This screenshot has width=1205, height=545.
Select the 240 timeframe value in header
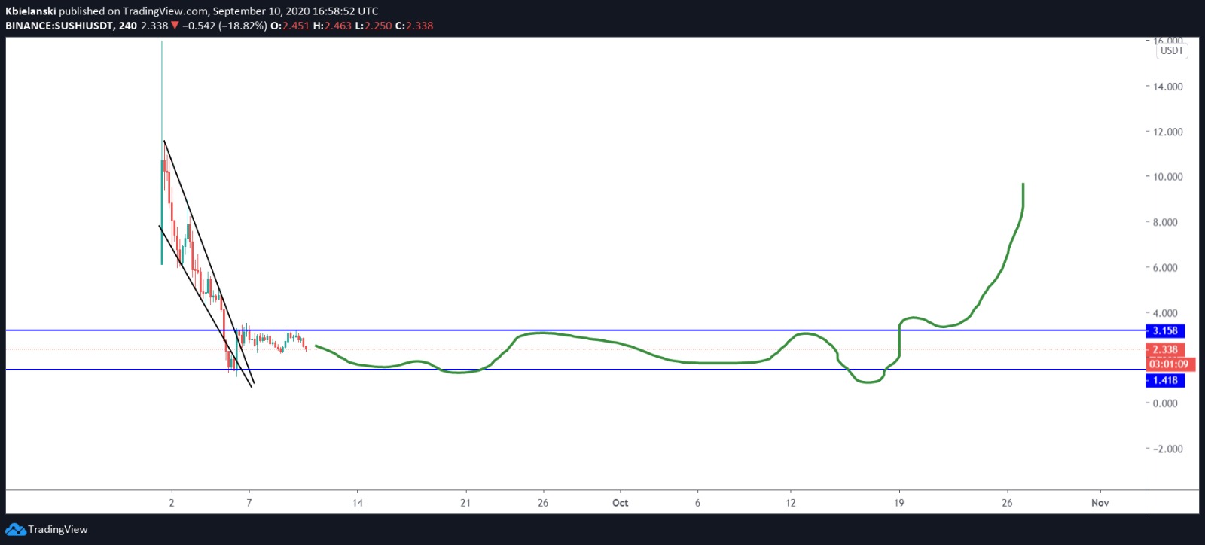click(127, 26)
